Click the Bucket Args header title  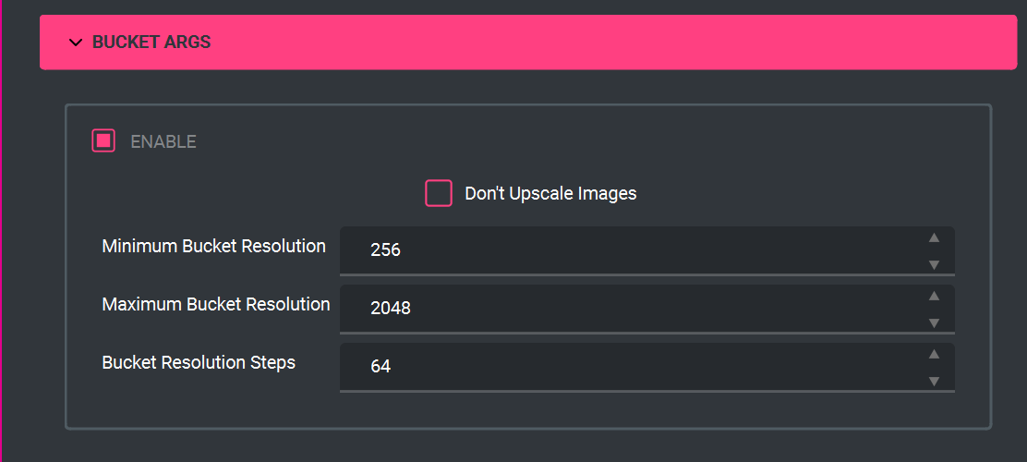pyautogui.click(x=151, y=43)
